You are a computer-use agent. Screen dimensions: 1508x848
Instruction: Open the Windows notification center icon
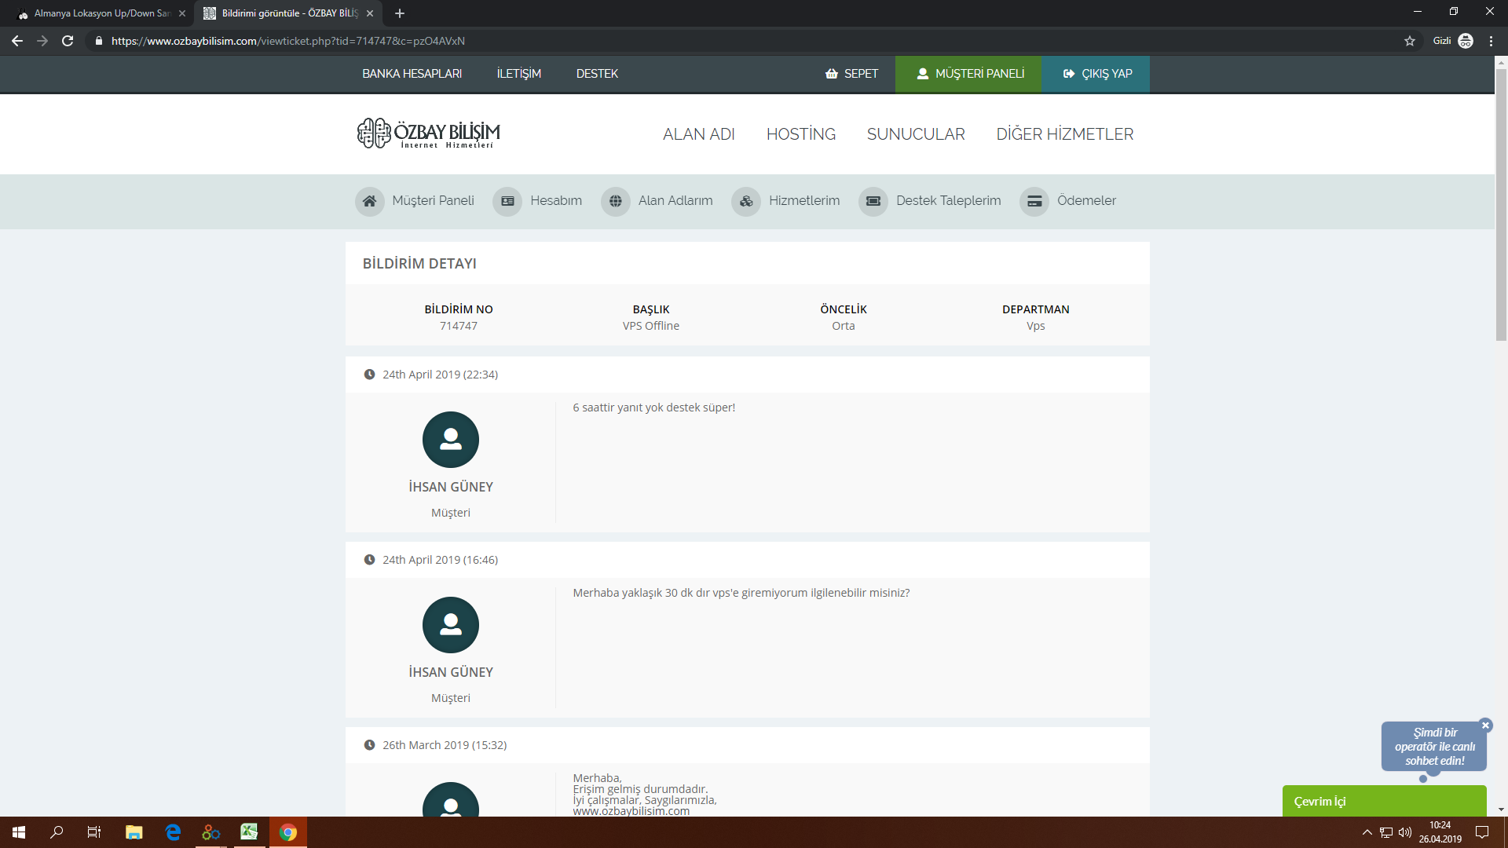click(x=1482, y=832)
